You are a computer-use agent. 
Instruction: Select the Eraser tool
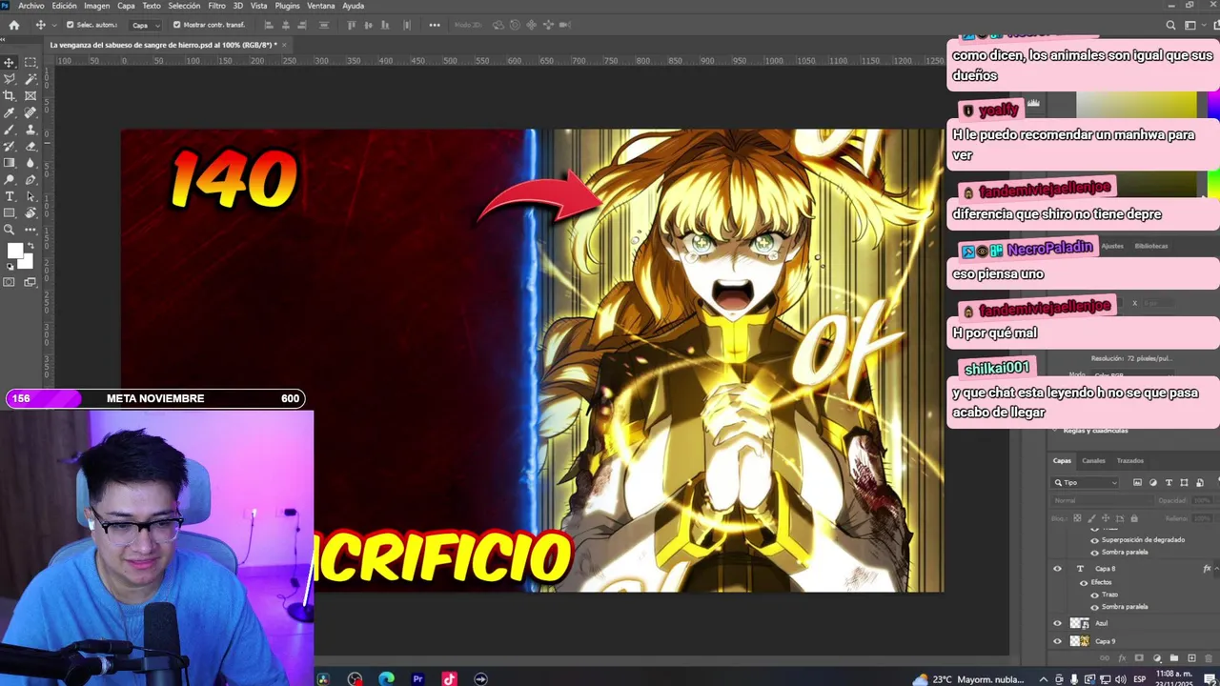click(30, 146)
